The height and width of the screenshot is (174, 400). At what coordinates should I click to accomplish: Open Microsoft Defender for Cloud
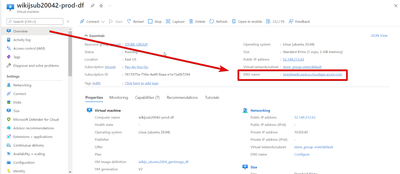click(x=36, y=119)
